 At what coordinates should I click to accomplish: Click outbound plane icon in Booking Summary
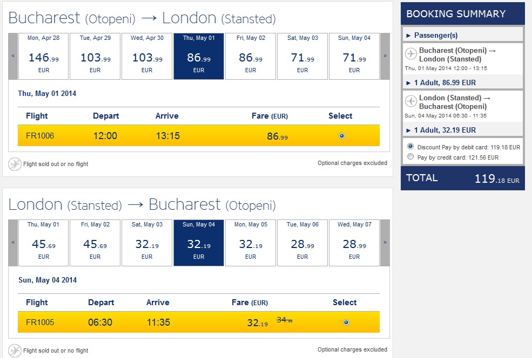411,54
